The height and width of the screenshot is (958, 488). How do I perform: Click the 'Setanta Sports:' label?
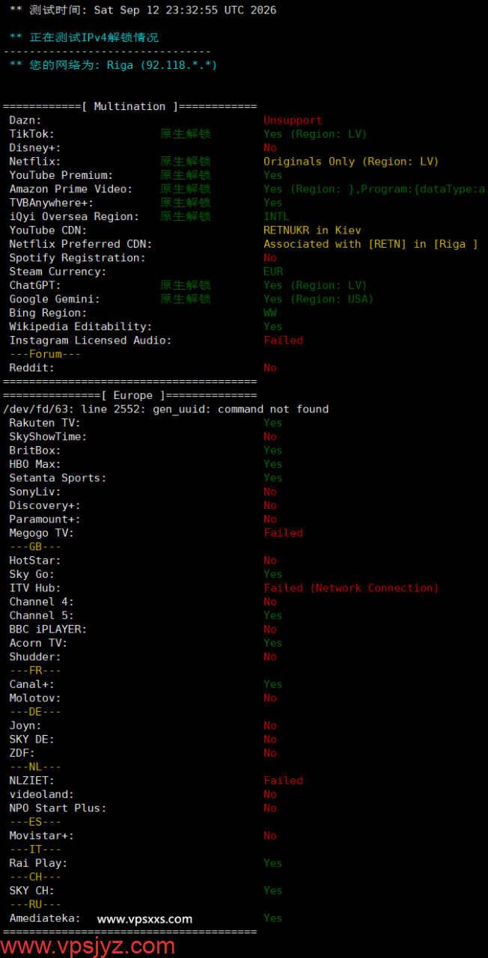58,478
